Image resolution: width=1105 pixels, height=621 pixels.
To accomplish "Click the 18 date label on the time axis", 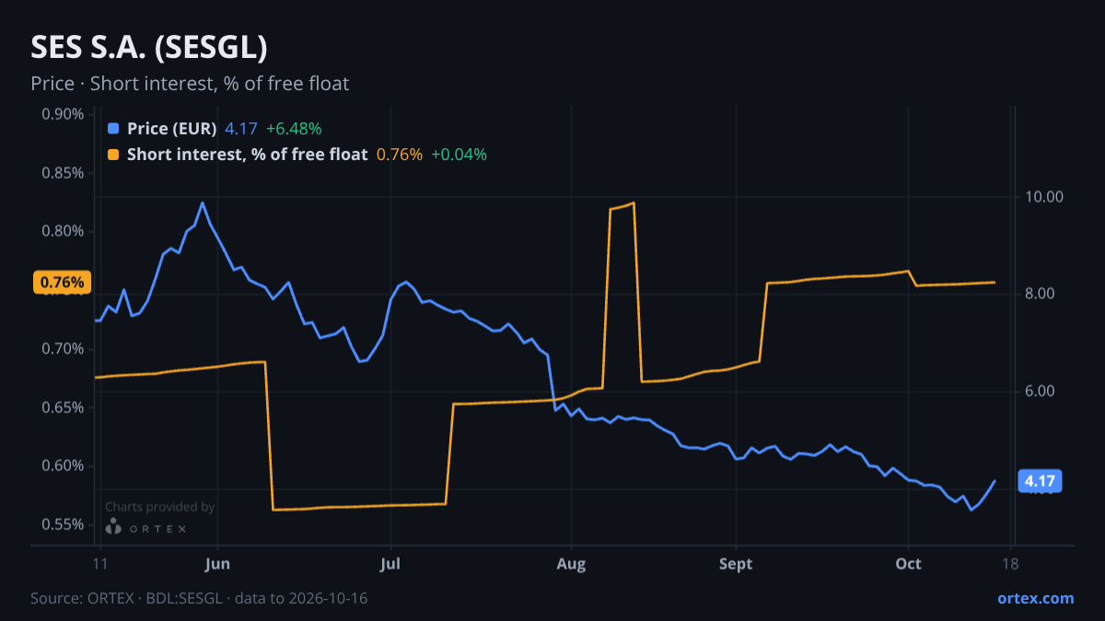I will [1011, 564].
